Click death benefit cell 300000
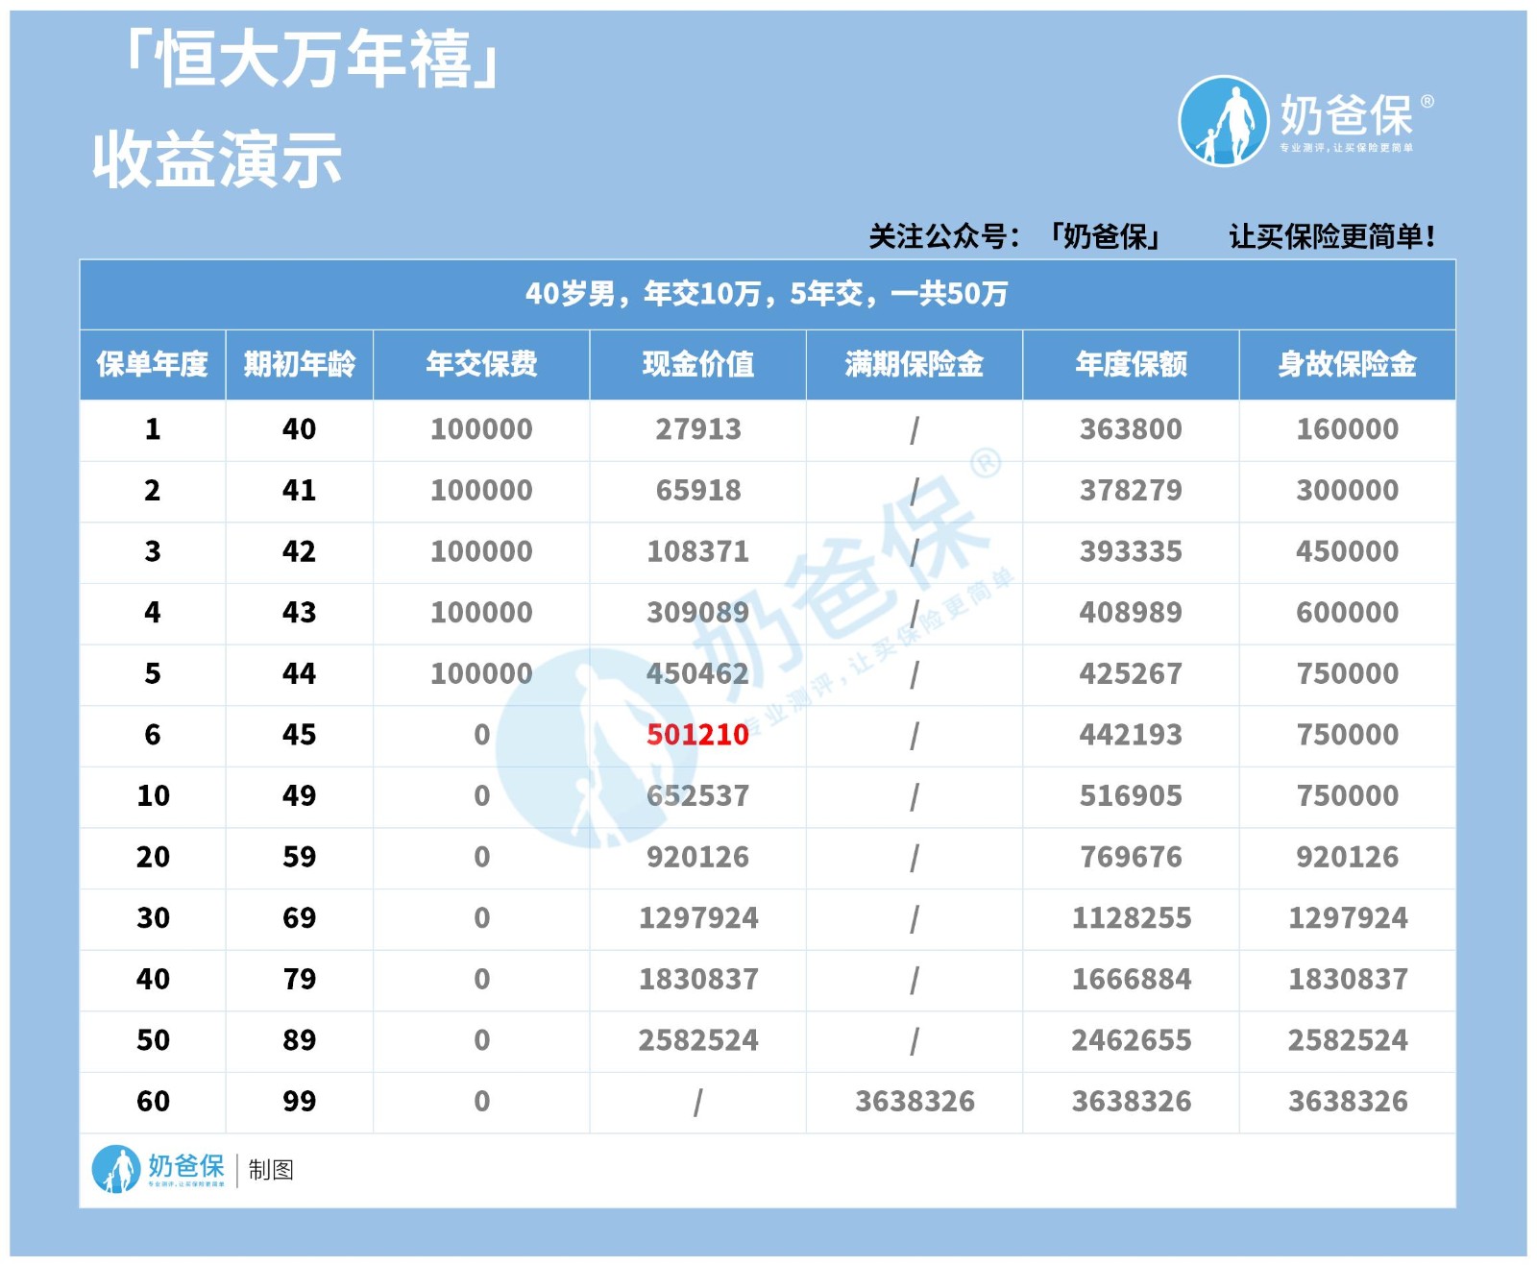 pos(1348,491)
